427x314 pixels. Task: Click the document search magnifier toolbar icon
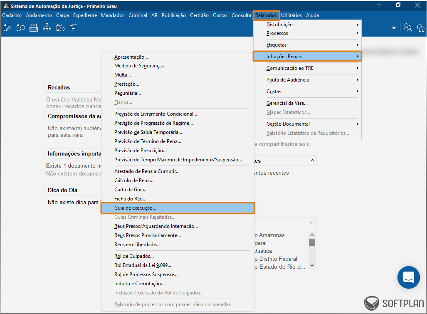[x=20, y=27]
